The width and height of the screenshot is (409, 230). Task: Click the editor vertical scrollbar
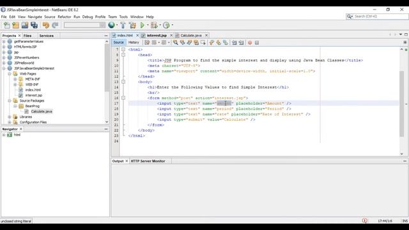pos(401,103)
